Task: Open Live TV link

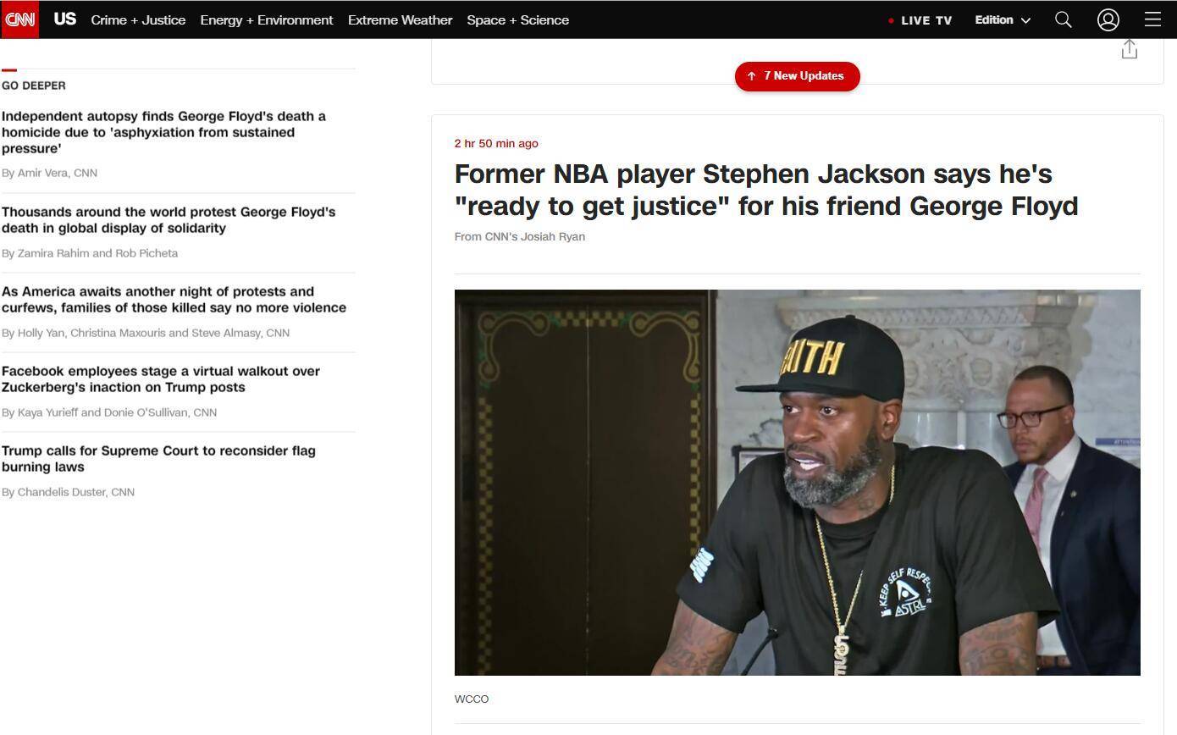Action: tap(920, 20)
